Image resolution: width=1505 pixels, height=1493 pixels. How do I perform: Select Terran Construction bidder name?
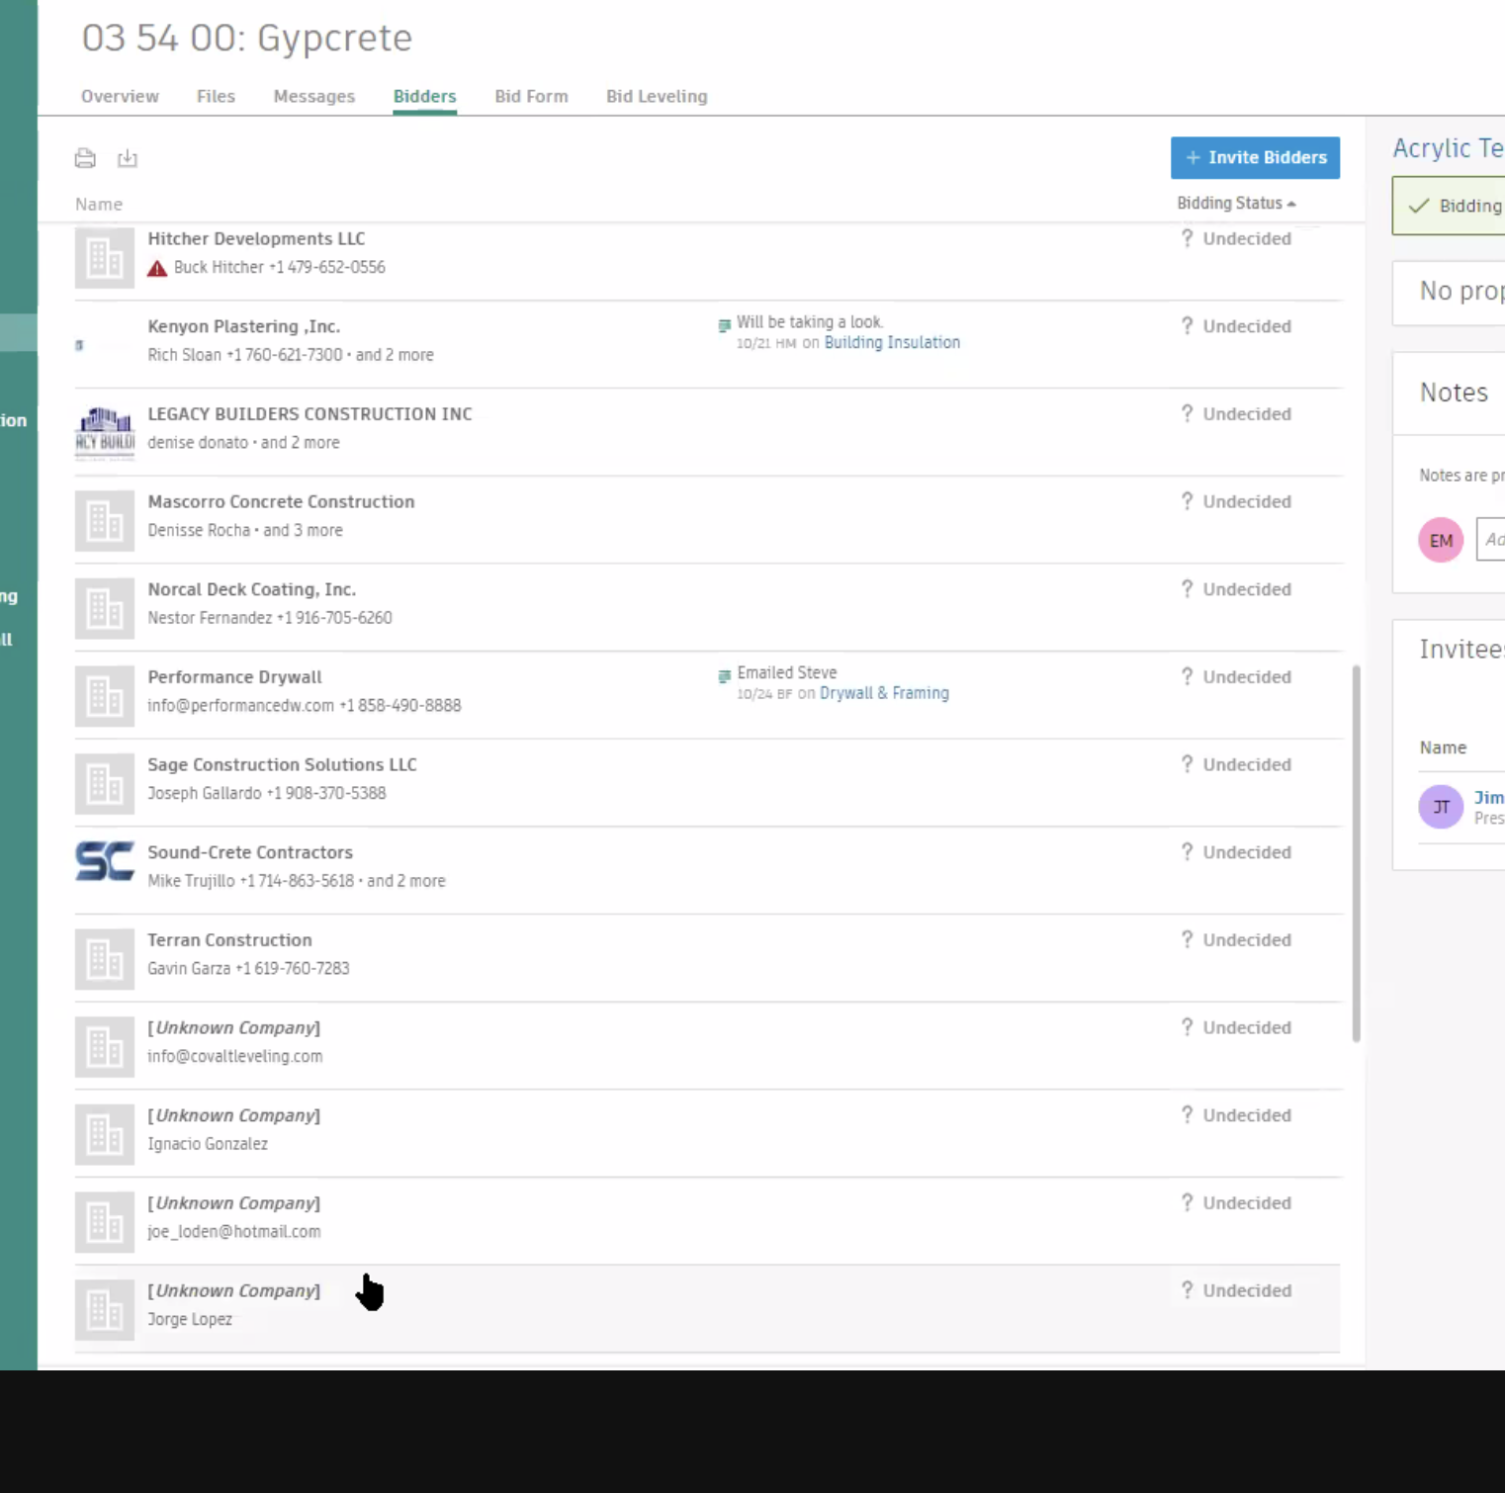point(229,940)
